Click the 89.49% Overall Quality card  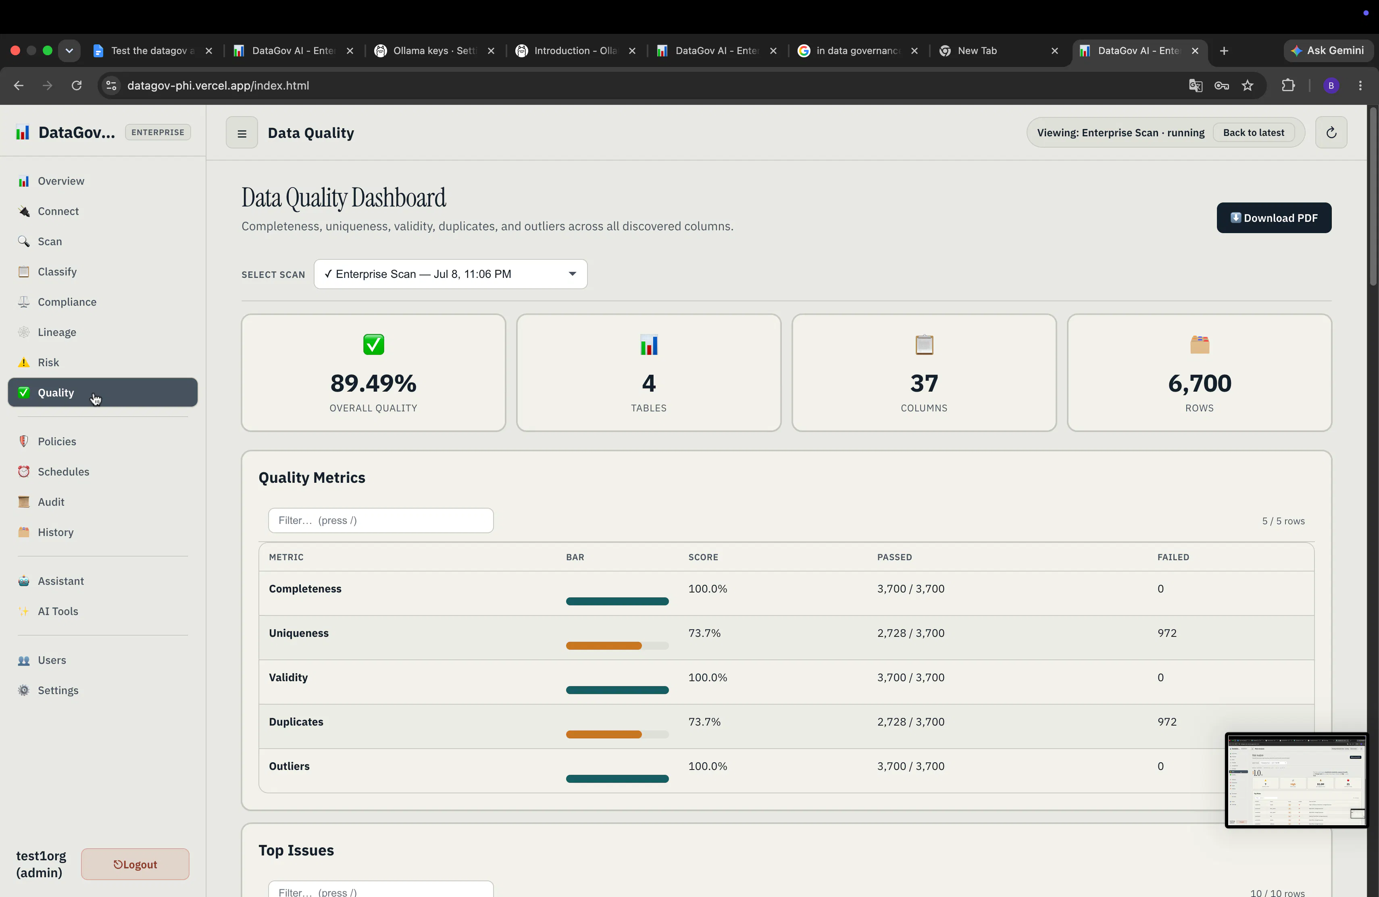[x=373, y=373]
